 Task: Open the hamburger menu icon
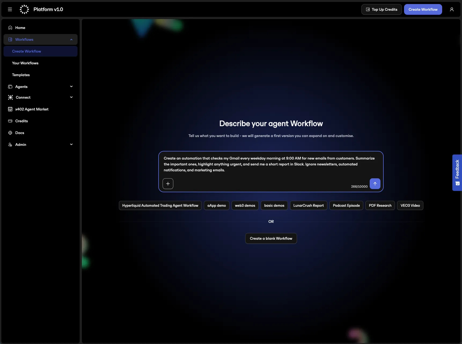10,9
